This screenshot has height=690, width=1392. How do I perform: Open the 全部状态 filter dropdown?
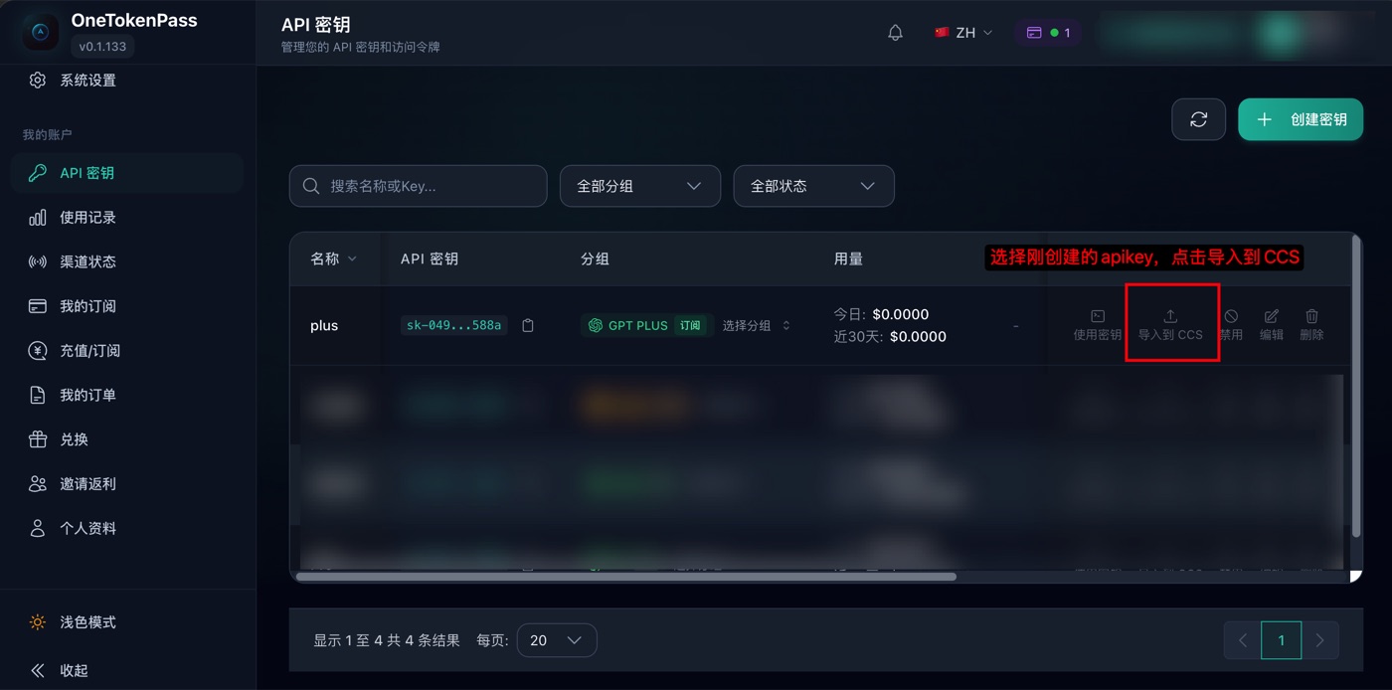[x=813, y=186]
